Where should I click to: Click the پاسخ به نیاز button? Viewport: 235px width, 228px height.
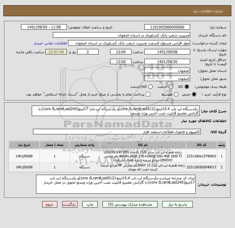coord(178,204)
